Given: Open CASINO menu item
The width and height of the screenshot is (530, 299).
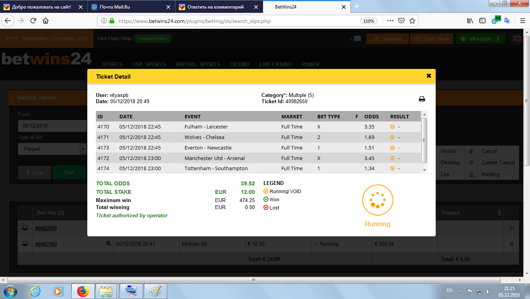Looking at the screenshot, I should [x=240, y=64].
